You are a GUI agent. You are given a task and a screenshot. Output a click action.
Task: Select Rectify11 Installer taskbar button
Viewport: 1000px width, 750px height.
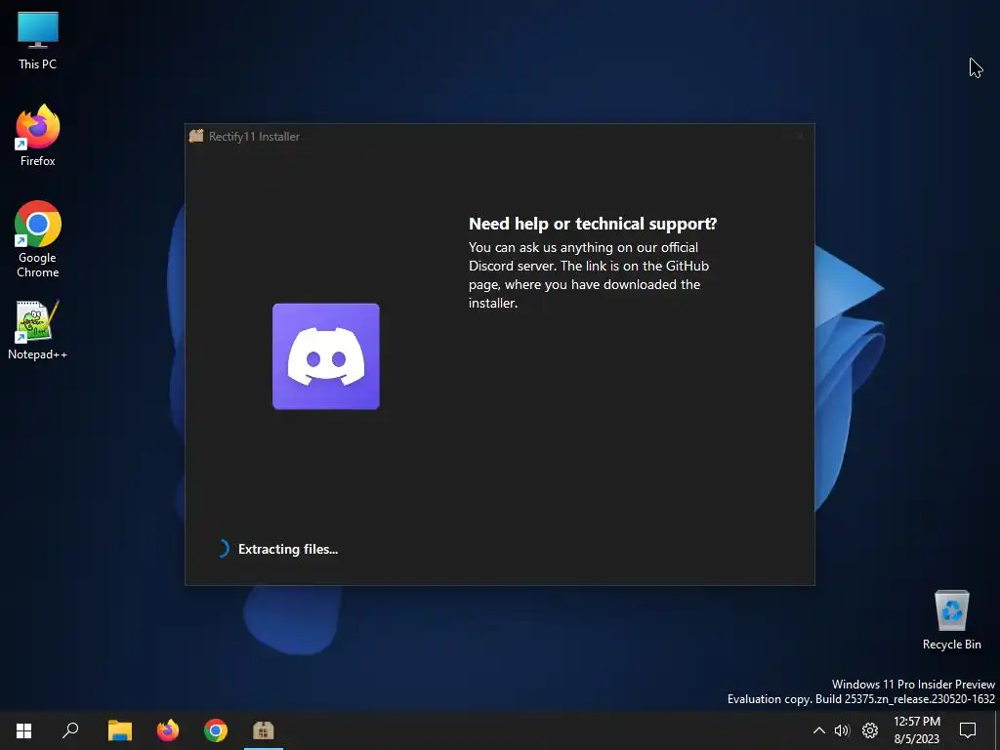pos(264,730)
